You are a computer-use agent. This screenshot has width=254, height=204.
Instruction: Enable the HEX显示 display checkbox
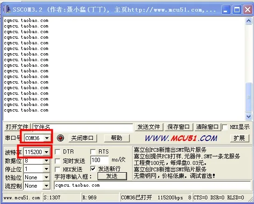[225, 127]
